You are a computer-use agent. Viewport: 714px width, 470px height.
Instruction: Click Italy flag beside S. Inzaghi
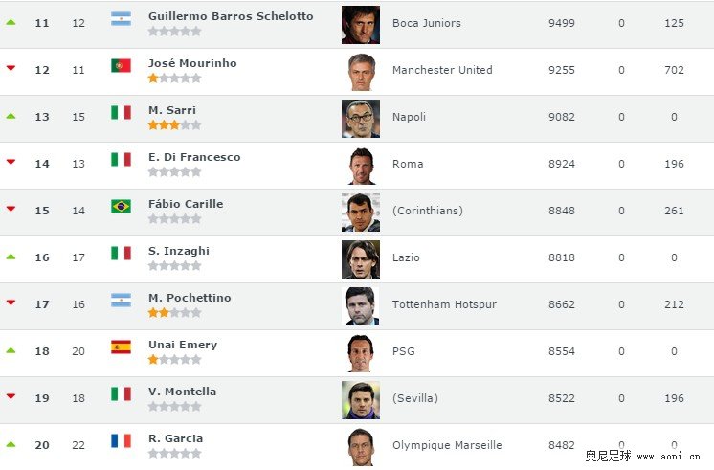(121, 254)
